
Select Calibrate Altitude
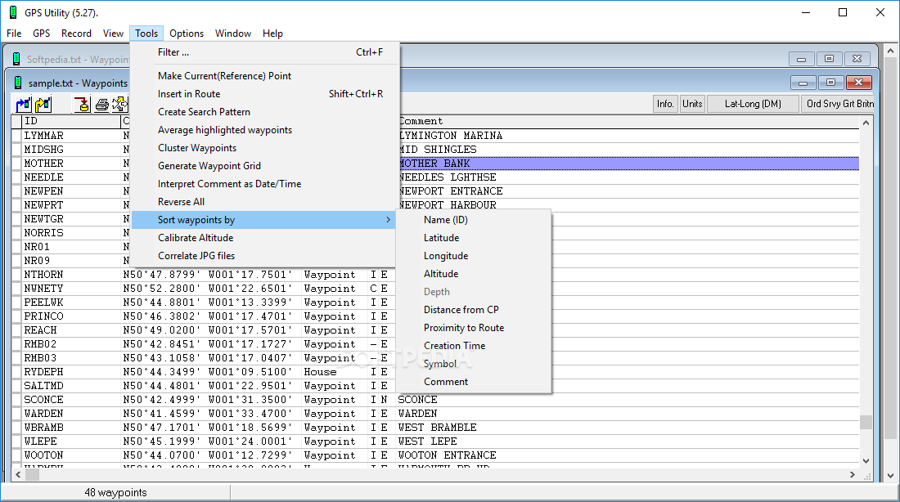tap(264, 238)
